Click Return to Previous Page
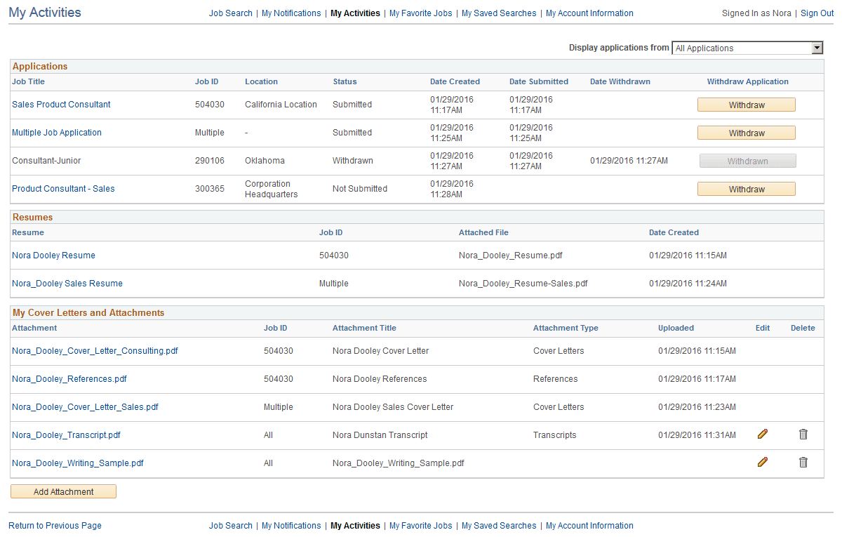This screenshot has width=842, height=537. (54, 525)
